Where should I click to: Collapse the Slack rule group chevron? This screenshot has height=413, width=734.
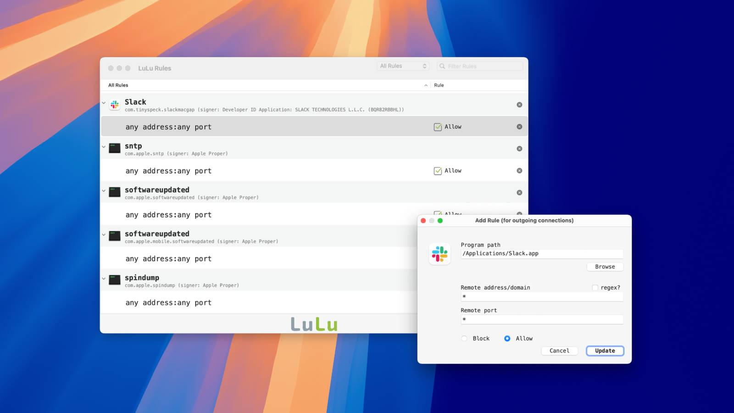pos(104,103)
